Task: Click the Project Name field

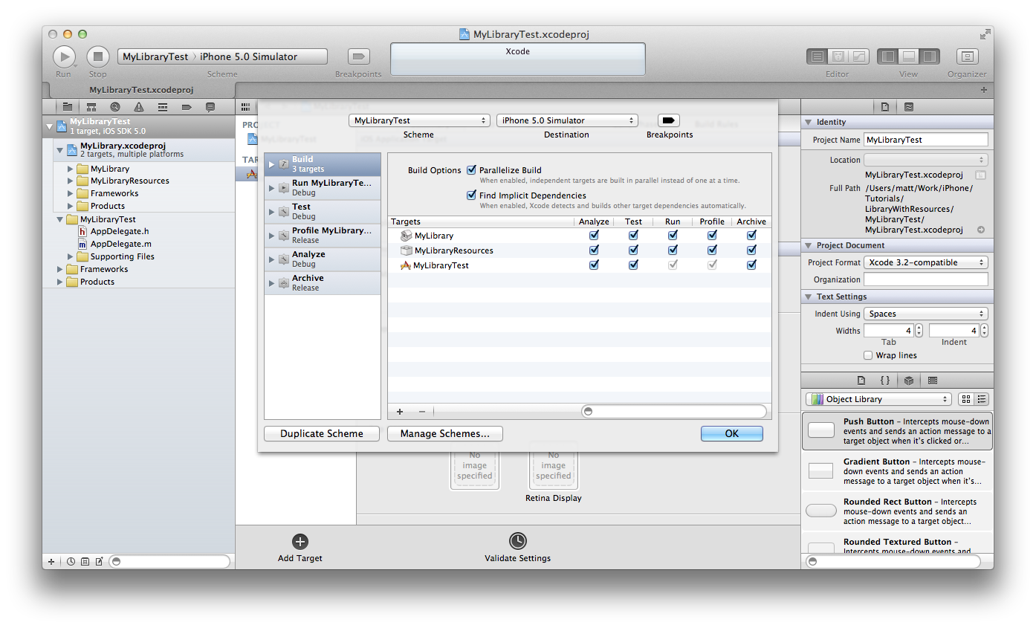Action: point(926,140)
